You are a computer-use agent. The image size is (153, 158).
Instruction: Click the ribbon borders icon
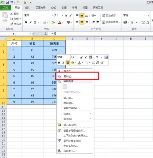[44, 22]
